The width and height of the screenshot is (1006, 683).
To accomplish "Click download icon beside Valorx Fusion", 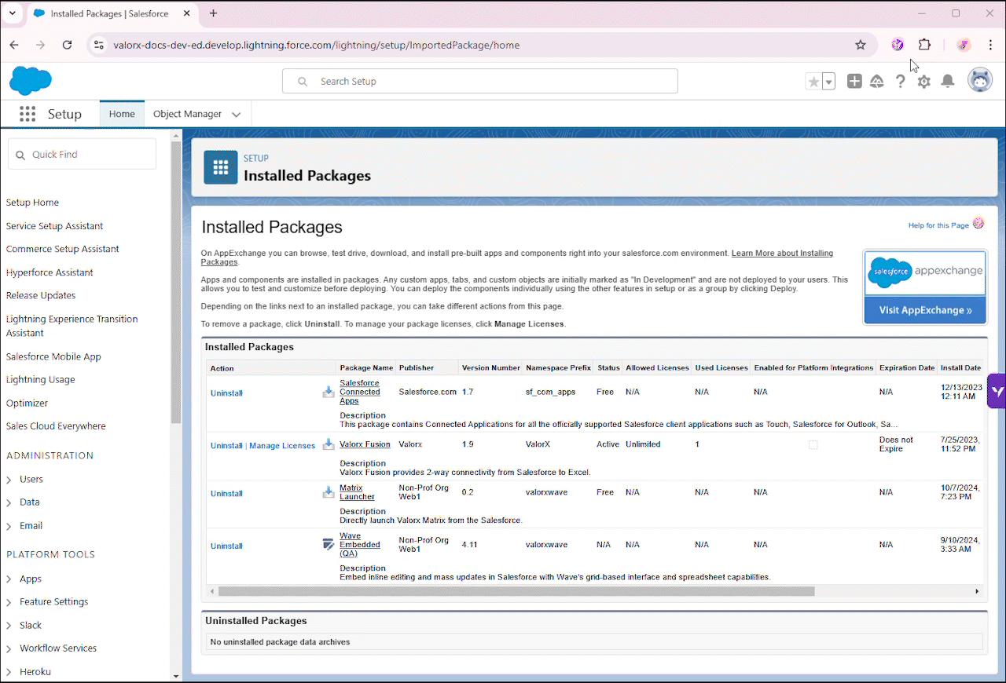I will [x=329, y=444].
